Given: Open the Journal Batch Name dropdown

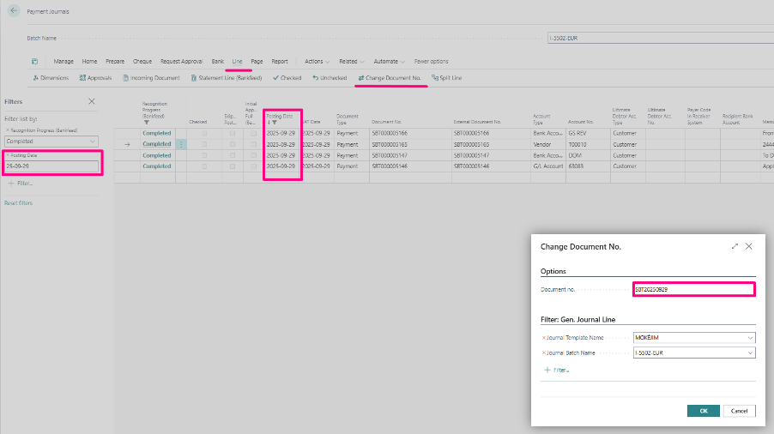Looking at the screenshot, I should coord(750,353).
